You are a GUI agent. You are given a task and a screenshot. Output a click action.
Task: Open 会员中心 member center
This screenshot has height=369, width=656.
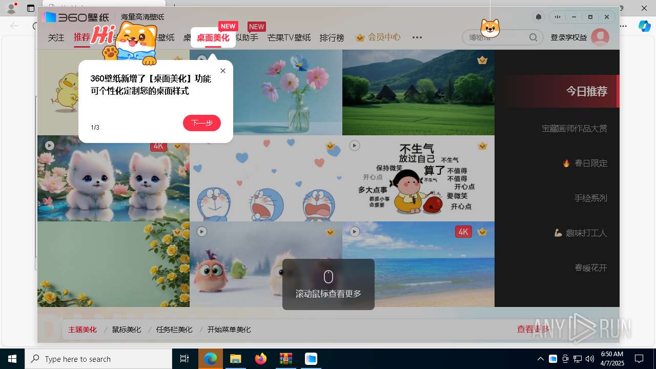(x=384, y=37)
